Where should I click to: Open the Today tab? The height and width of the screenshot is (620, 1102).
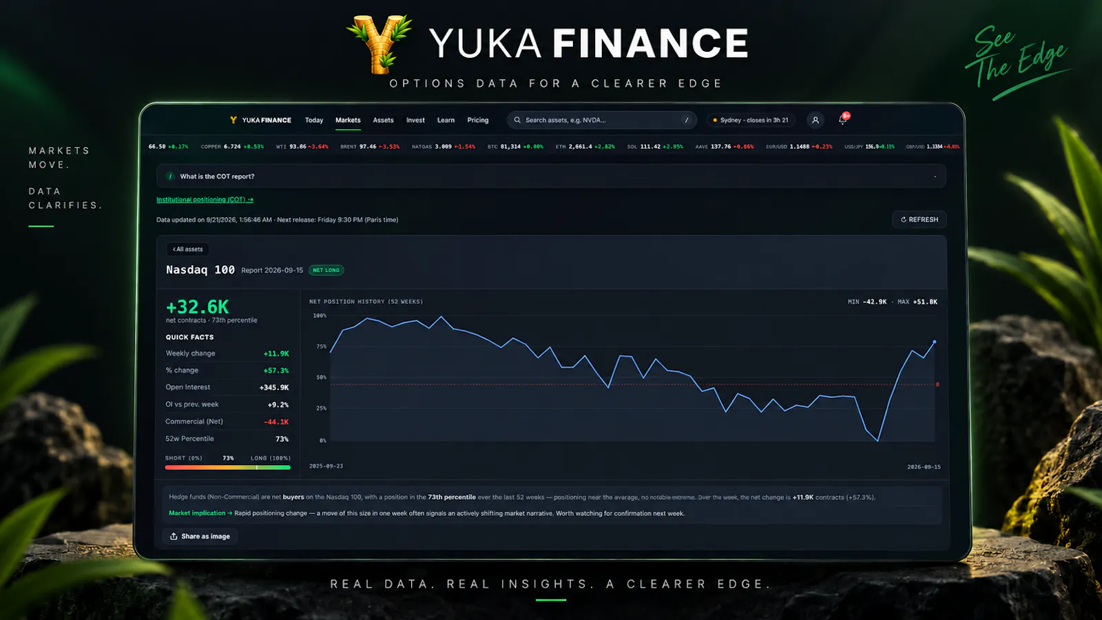tap(314, 120)
